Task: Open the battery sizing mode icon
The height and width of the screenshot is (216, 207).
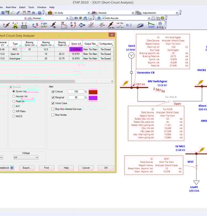Action: click(x=24, y=25)
